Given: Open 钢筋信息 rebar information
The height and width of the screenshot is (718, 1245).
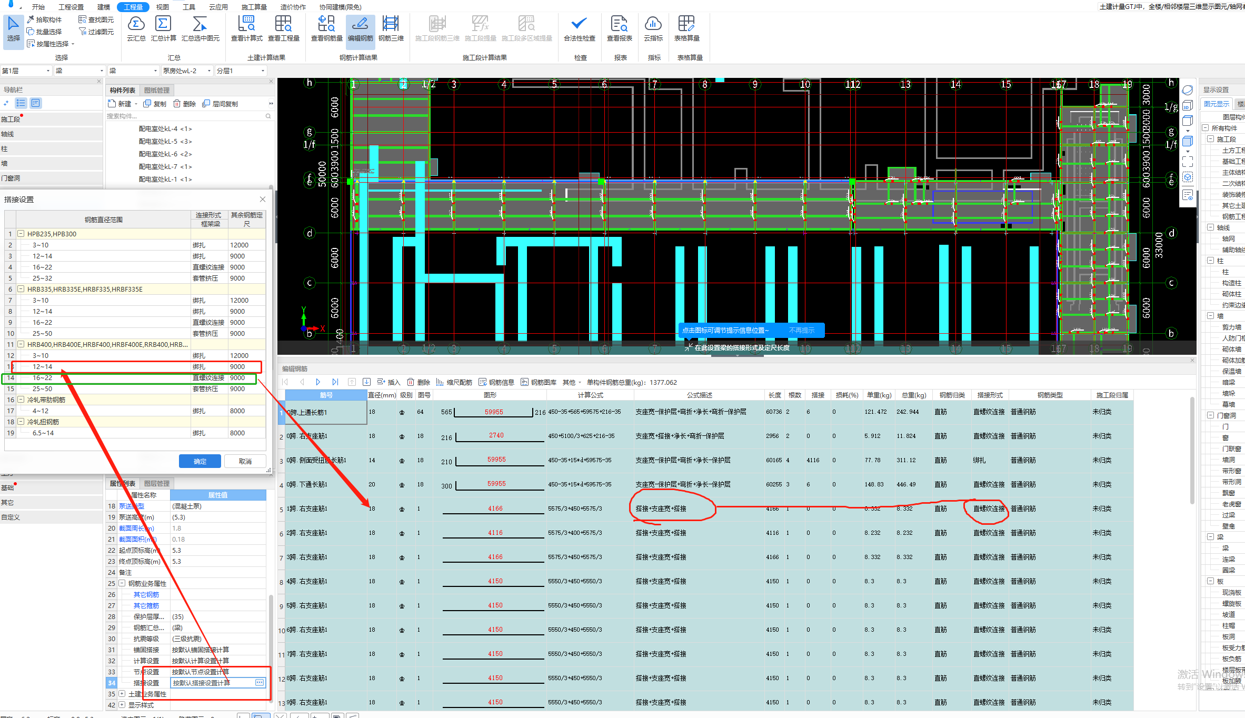Looking at the screenshot, I should (496, 382).
